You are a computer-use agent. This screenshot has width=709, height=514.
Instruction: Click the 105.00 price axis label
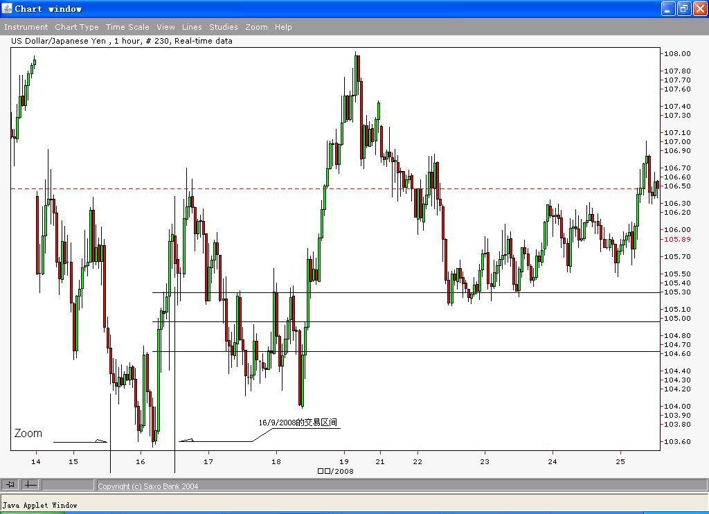point(677,318)
